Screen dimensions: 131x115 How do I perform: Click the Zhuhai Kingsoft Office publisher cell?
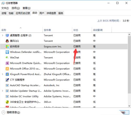57,74
